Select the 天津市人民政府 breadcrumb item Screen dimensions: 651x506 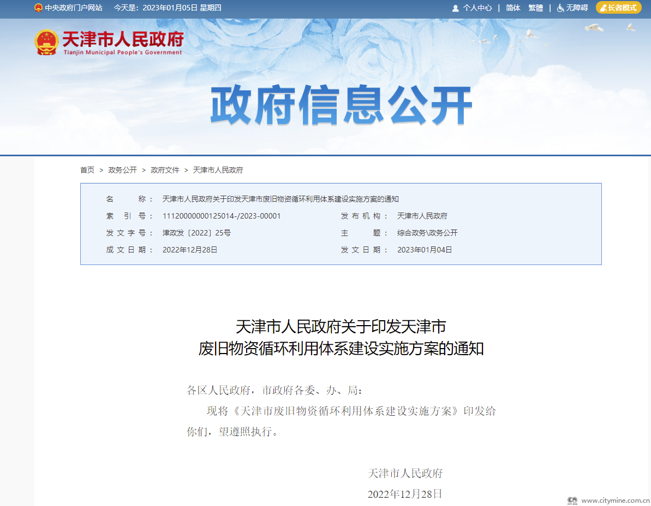(218, 170)
